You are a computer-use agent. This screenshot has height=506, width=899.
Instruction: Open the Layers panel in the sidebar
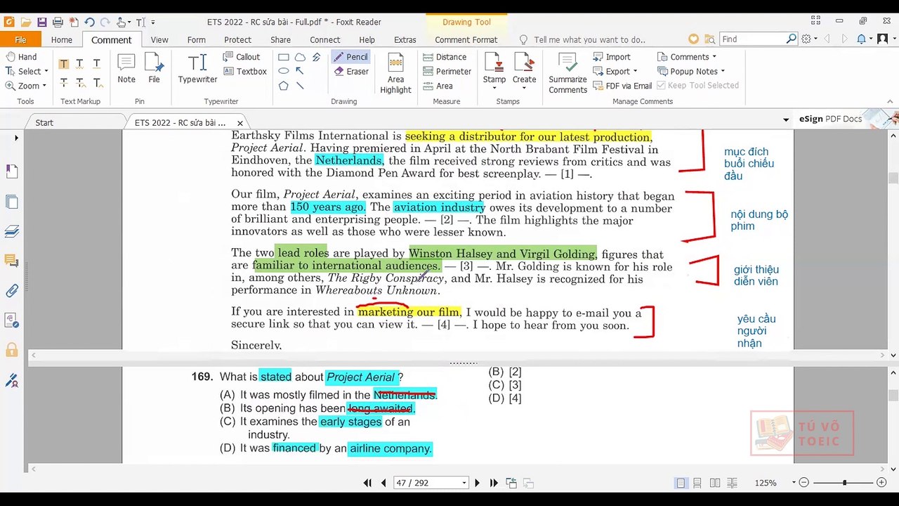coord(12,231)
